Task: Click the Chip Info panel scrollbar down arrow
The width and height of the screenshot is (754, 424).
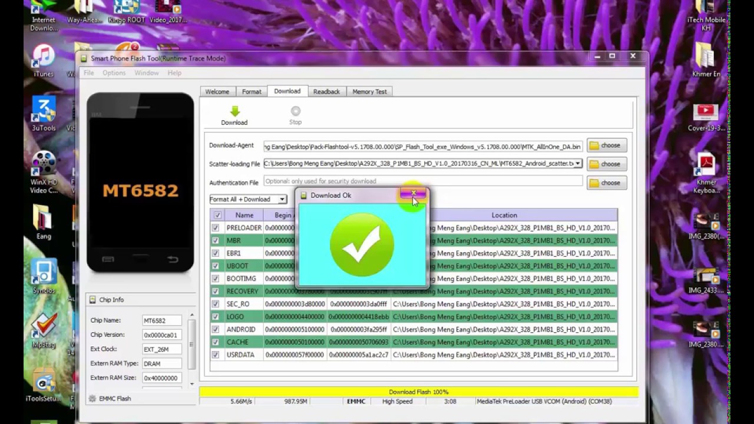Action: [x=191, y=384]
